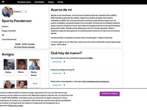Click the site logo icon in navbar
The image size is (147, 110).
[3, 2]
